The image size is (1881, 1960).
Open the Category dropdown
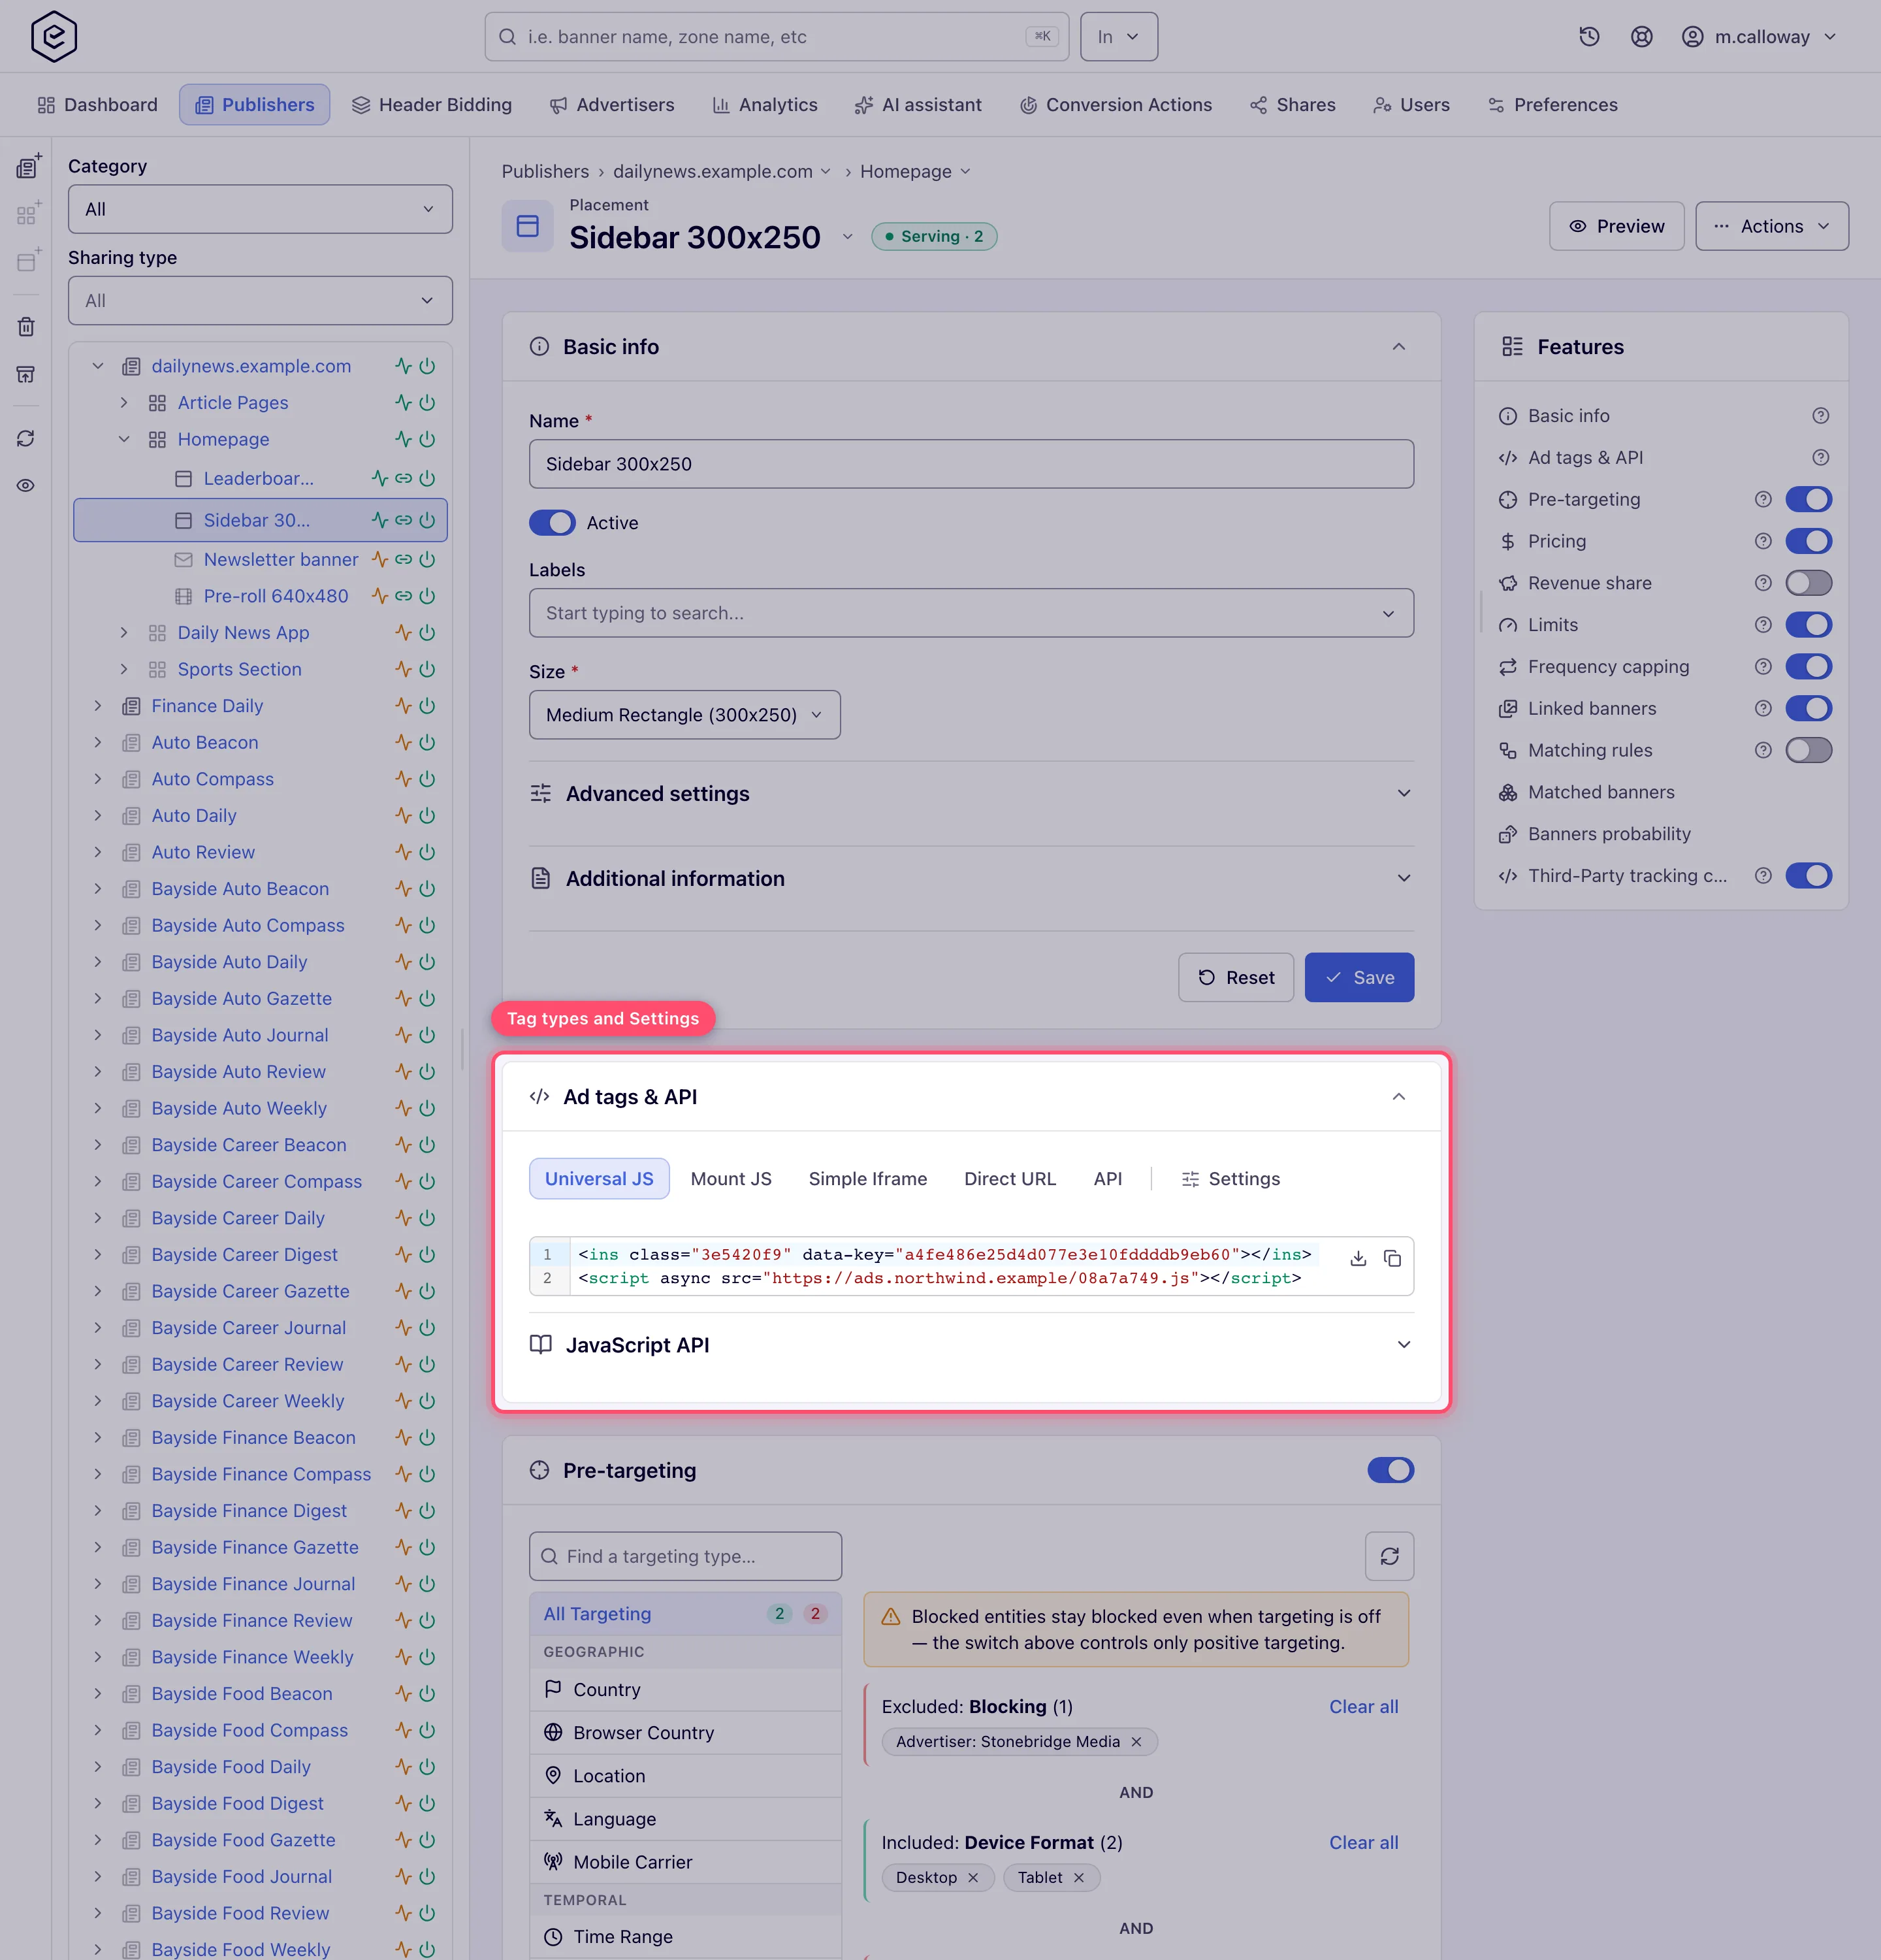coord(260,209)
